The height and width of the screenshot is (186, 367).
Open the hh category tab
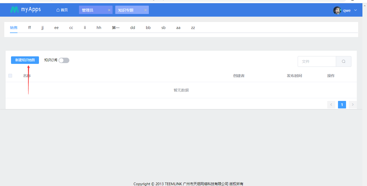(x=99, y=28)
